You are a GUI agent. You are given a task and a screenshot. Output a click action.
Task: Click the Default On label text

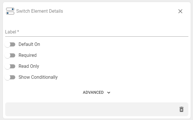click(29, 44)
